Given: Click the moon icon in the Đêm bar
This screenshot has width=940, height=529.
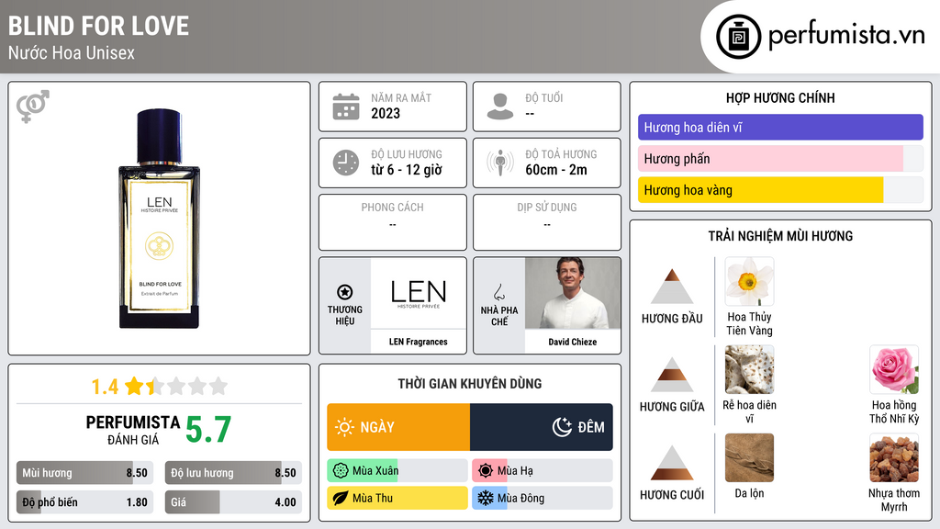Looking at the screenshot, I should [x=562, y=427].
